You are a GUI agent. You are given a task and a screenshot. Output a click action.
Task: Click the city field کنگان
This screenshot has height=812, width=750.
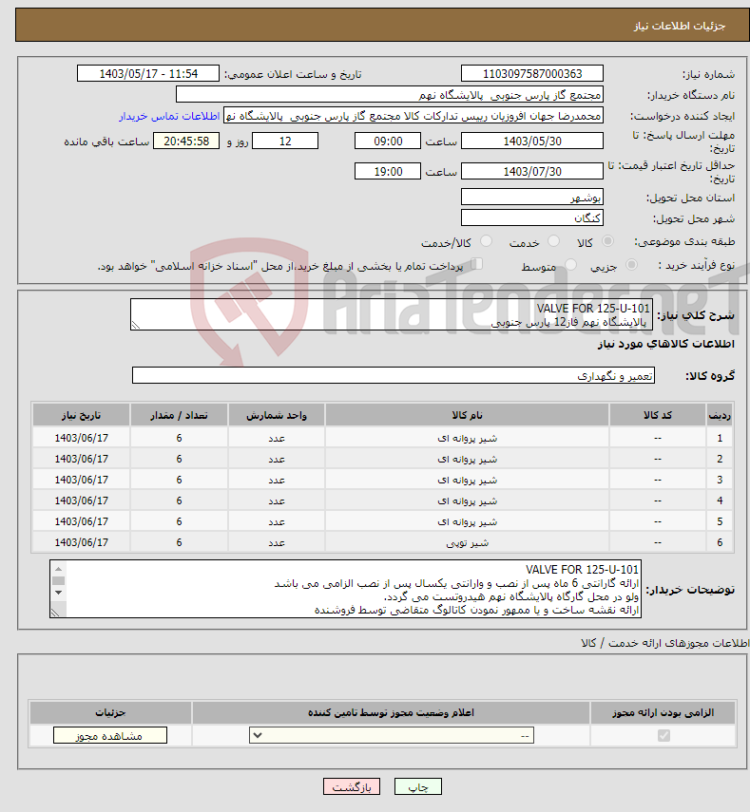(x=531, y=218)
